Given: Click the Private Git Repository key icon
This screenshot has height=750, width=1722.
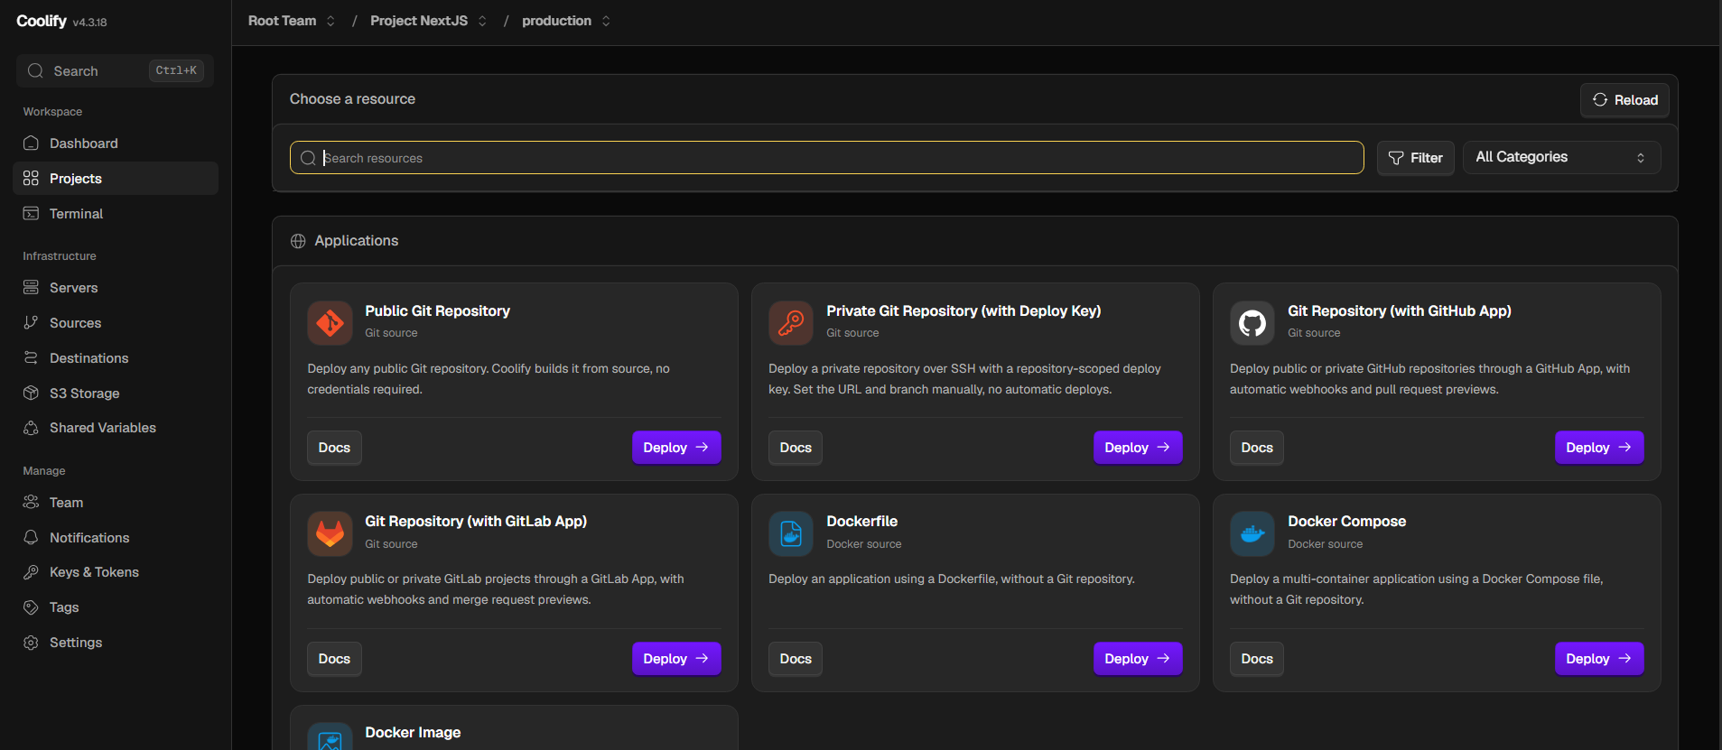Looking at the screenshot, I should (x=791, y=323).
